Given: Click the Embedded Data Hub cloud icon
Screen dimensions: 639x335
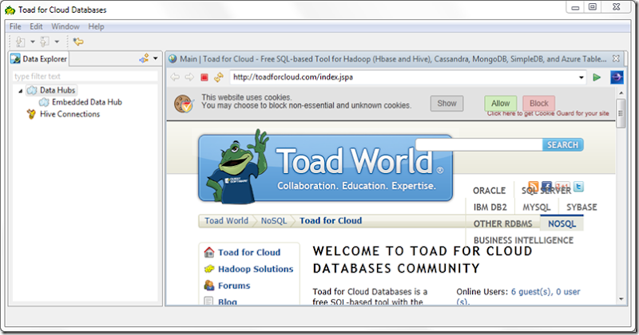Looking at the screenshot, I should pyautogui.click(x=44, y=102).
